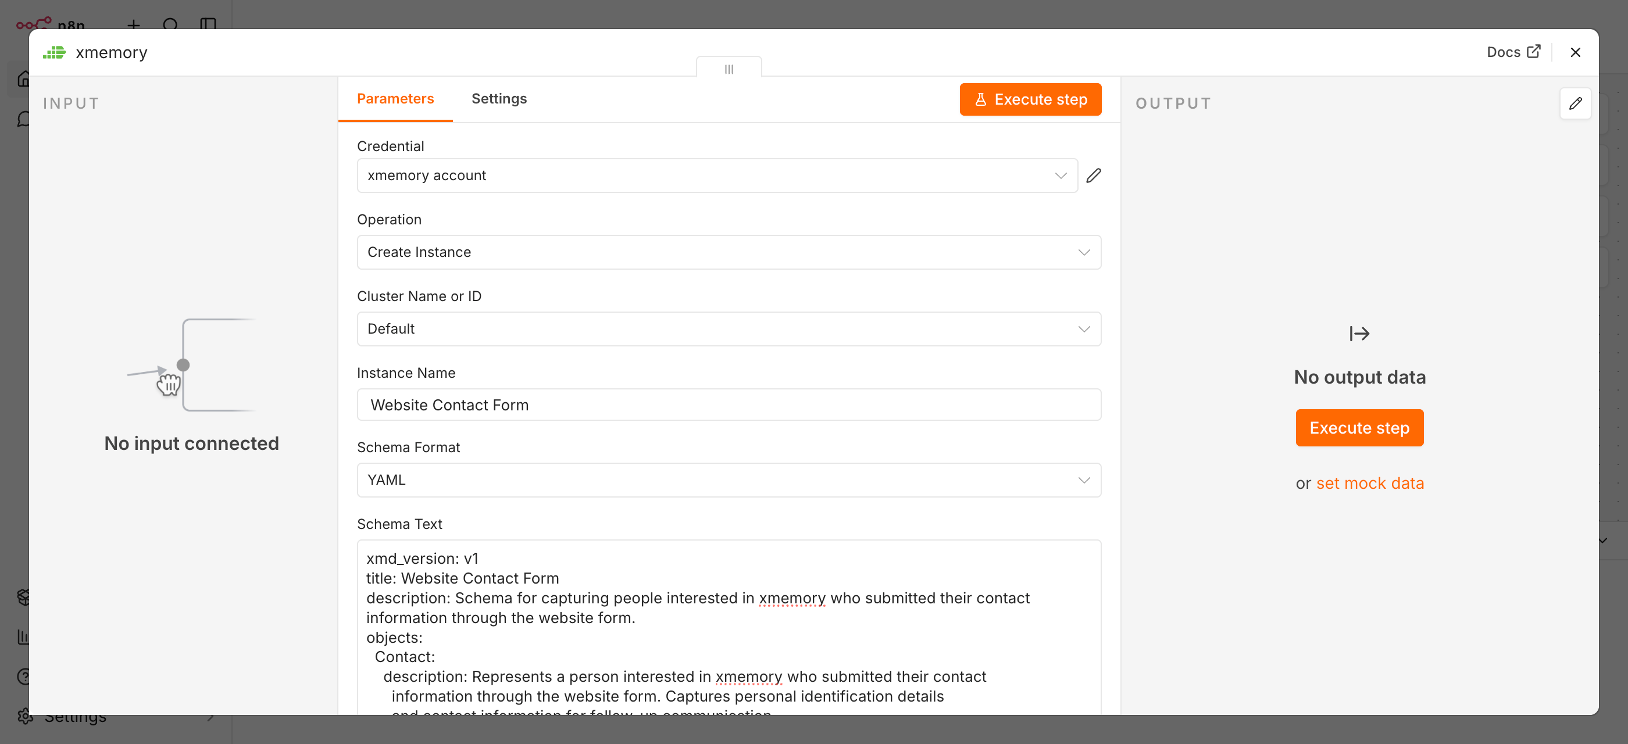Click the edit credential pencil icon
This screenshot has height=744, width=1628.
click(1093, 176)
